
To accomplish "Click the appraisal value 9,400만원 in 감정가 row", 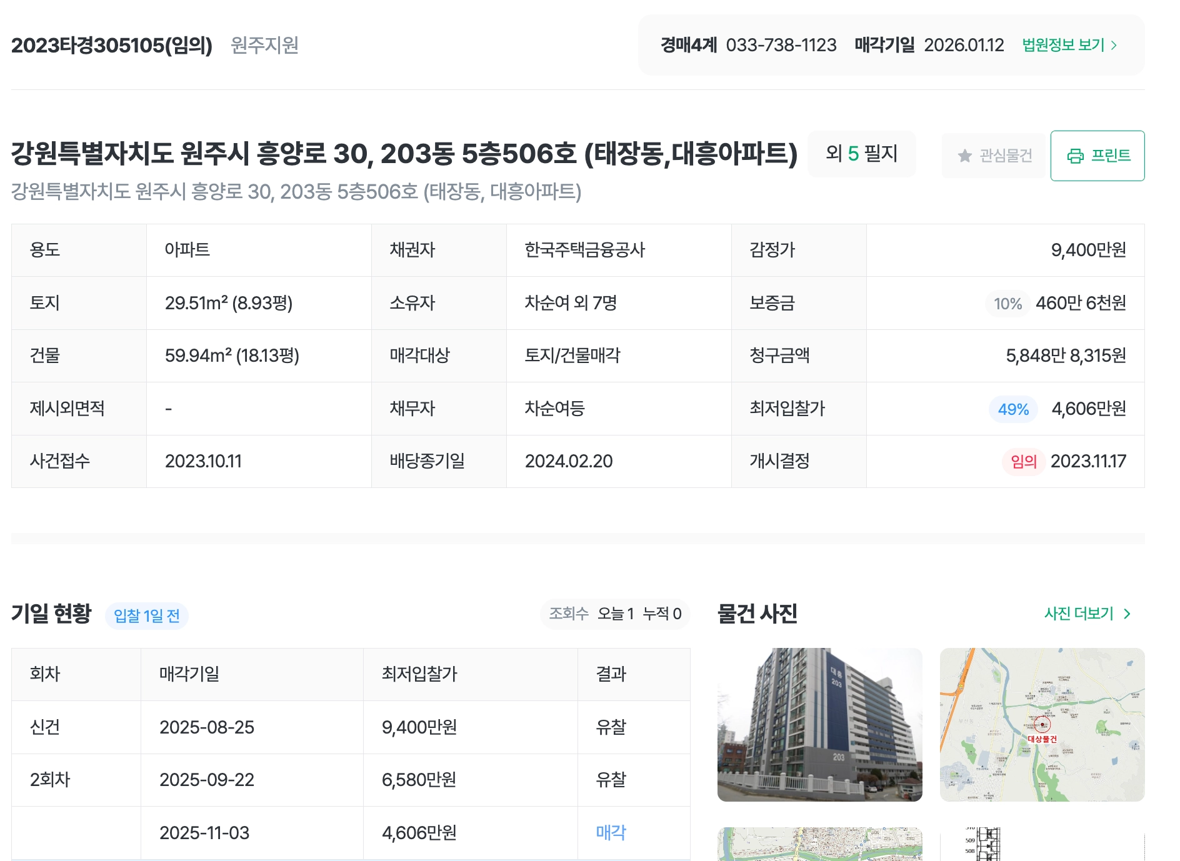I will (1088, 250).
